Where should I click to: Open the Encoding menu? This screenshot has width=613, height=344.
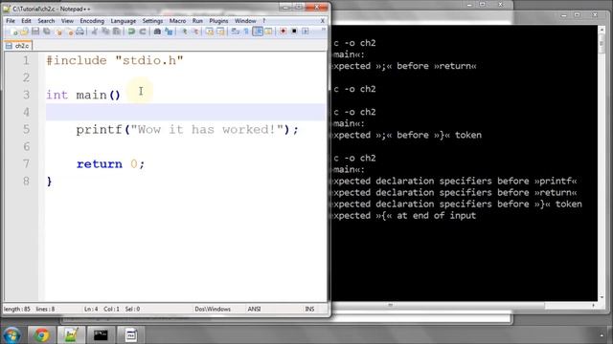92,21
